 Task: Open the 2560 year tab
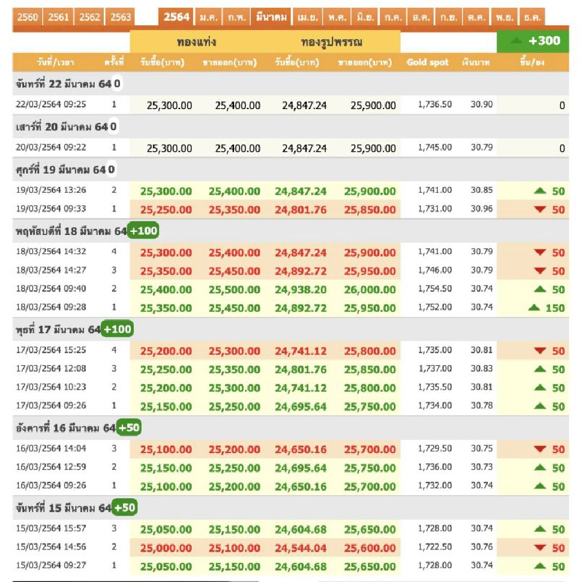(27, 17)
